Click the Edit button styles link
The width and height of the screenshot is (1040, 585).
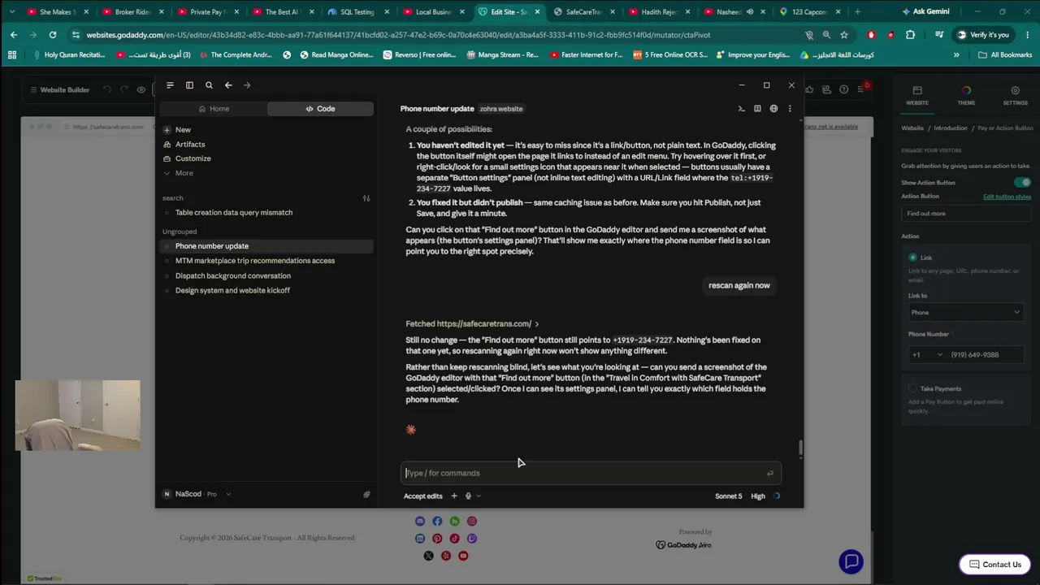[x=1007, y=197]
